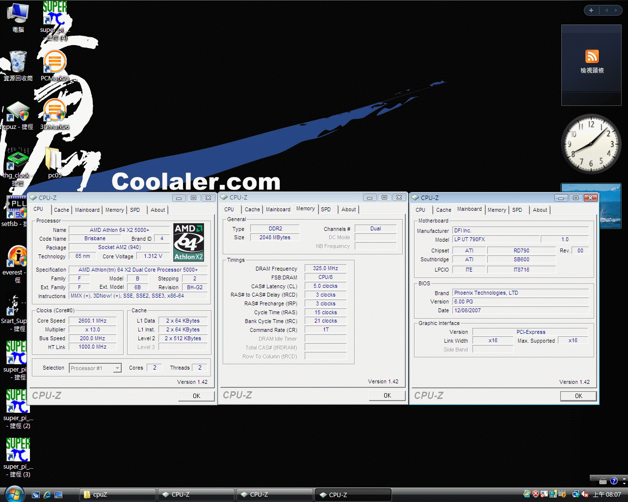Screen dimensions: 628x502
Task: Click the Core Speed 2600.1 MHz value
Action: coord(92,321)
